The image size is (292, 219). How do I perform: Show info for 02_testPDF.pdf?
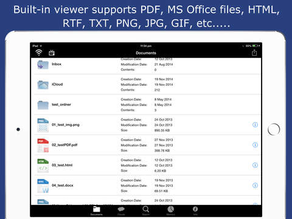(x=255, y=145)
